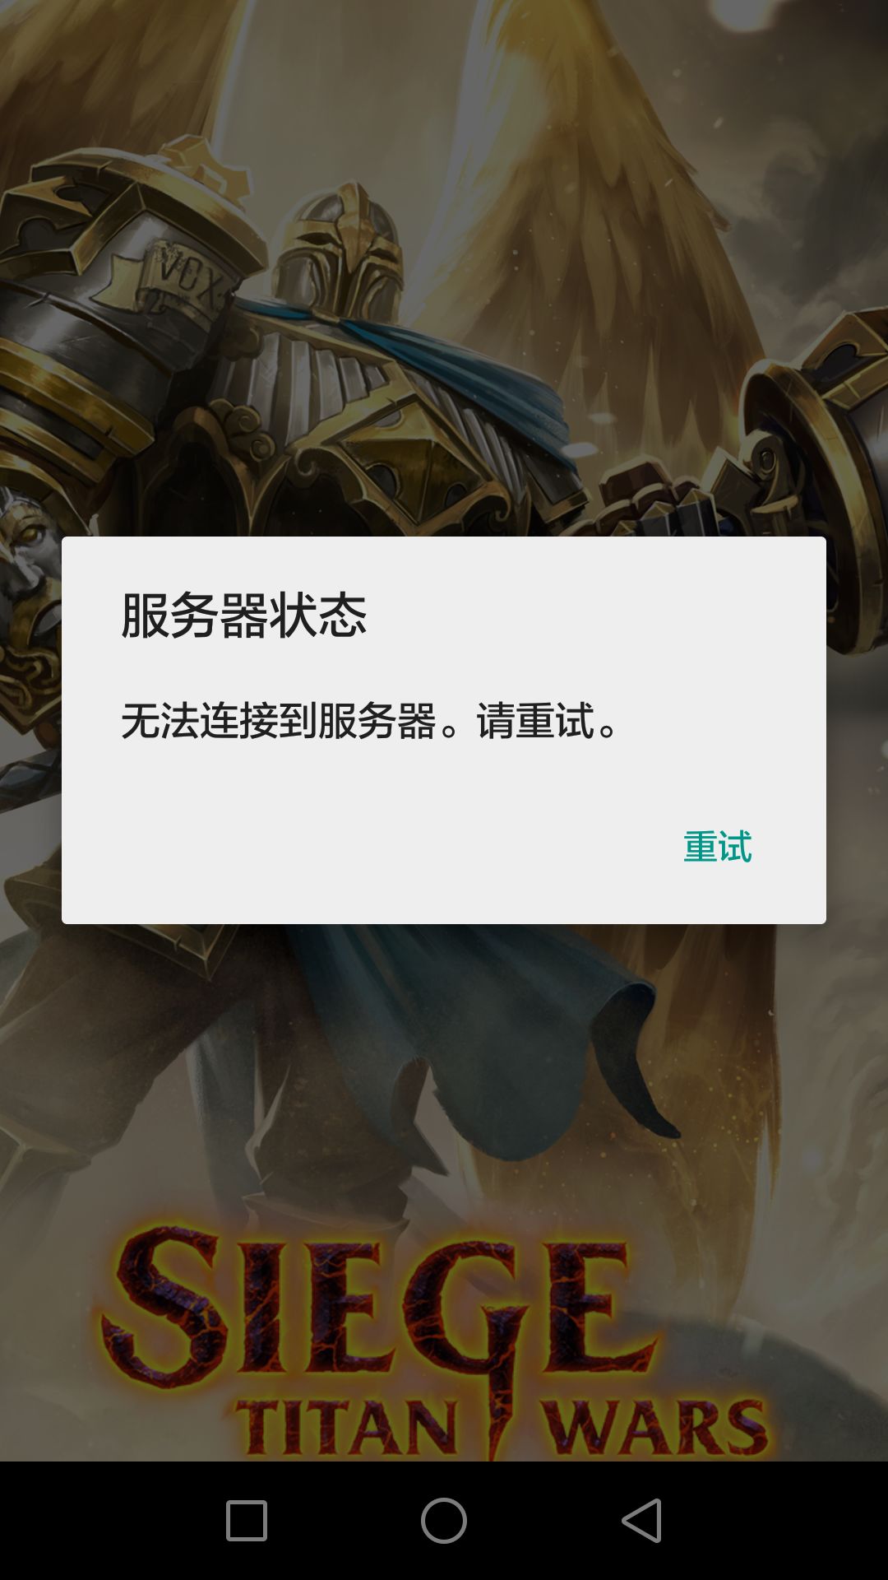Viewport: 888px width, 1580px height.
Task: Click the black navigation bar background
Action: [444, 1521]
